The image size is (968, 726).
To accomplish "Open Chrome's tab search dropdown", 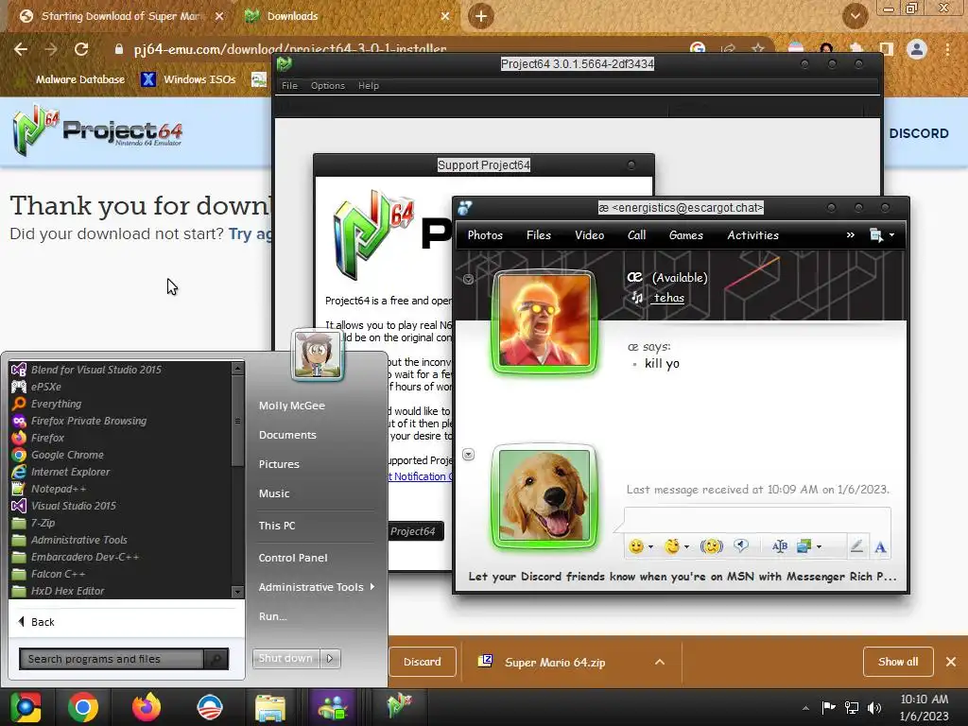I will tap(855, 16).
